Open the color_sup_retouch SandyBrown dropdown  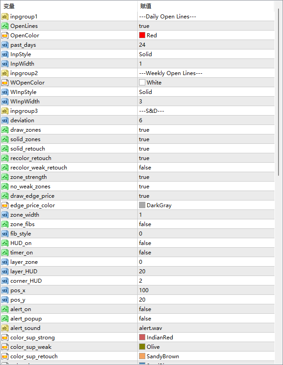[x=206, y=356]
